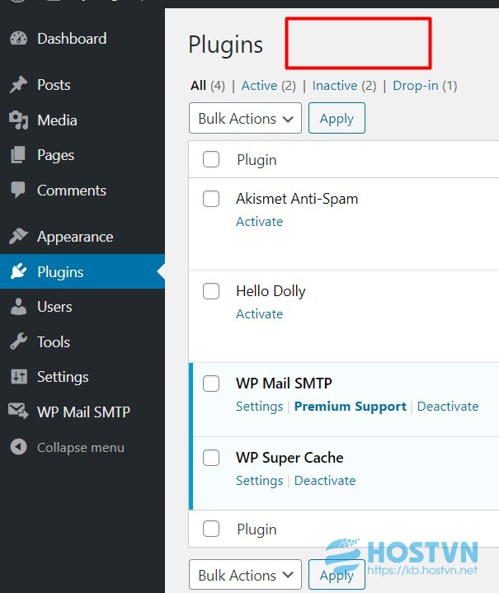Viewport: 499px width, 593px height.
Task: Open the Settings sidebar menu item
Action: (x=63, y=377)
